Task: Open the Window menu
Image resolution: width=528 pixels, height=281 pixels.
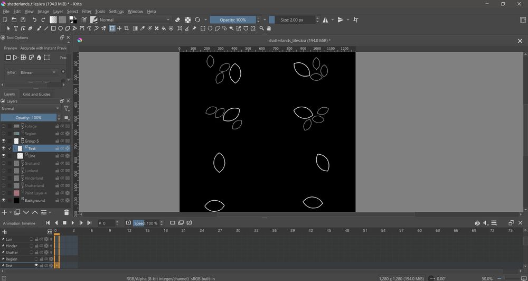Action: [x=135, y=11]
